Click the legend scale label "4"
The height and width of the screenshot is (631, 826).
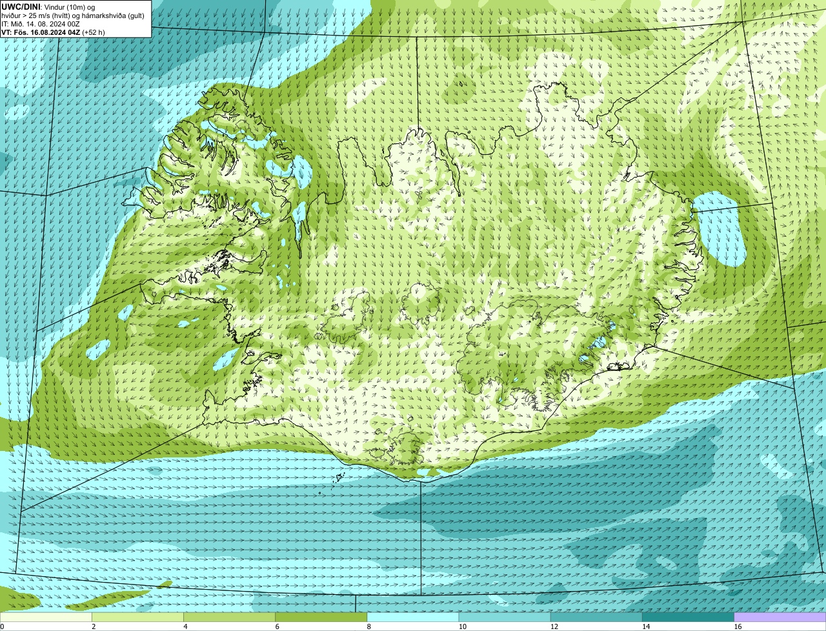[x=185, y=626]
